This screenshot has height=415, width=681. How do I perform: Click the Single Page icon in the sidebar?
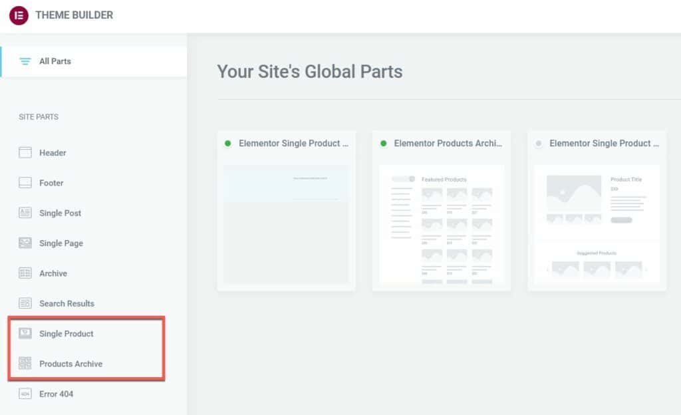(x=25, y=243)
